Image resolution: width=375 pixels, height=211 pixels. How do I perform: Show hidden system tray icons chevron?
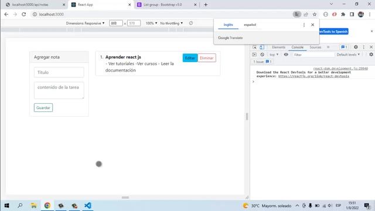coord(297,206)
